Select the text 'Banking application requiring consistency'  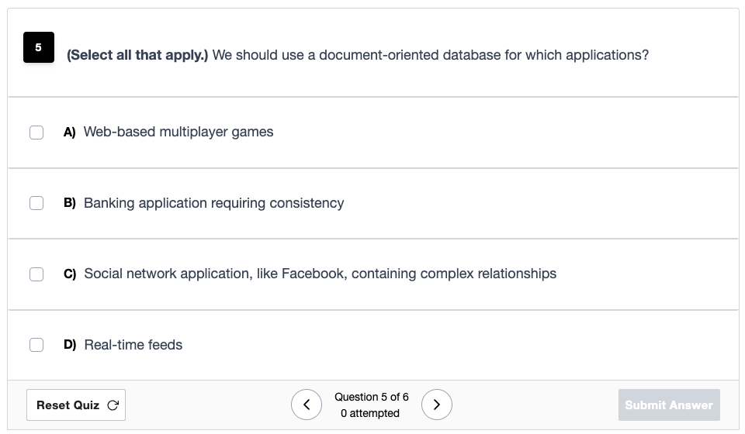214,203
